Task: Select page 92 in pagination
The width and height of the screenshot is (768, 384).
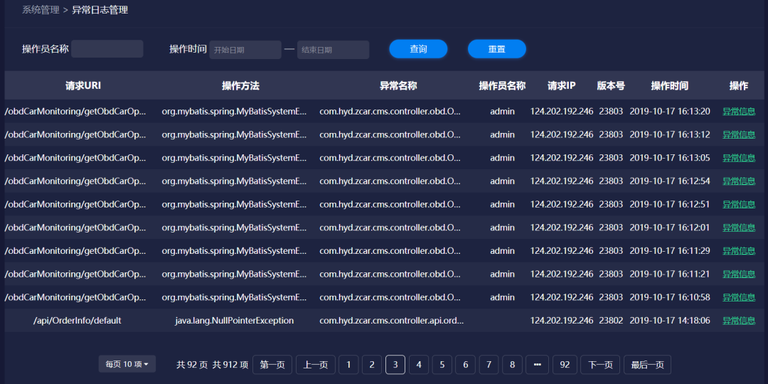Action: click(565, 365)
